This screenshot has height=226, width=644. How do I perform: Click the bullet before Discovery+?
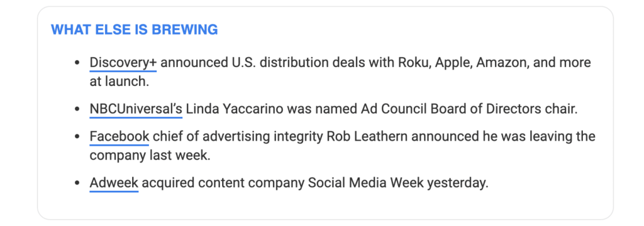[x=76, y=63]
